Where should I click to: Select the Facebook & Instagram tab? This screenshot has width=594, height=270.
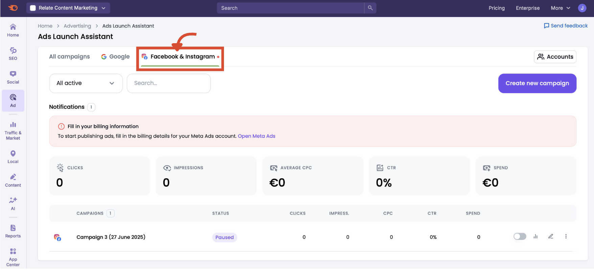(x=180, y=57)
